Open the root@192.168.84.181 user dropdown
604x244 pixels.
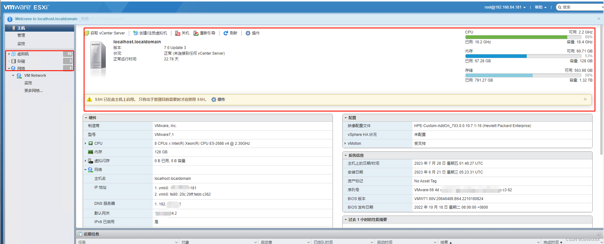point(505,7)
